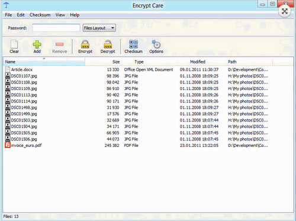Click the Article.docx file icon
296x221 pixels.
[8, 69]
